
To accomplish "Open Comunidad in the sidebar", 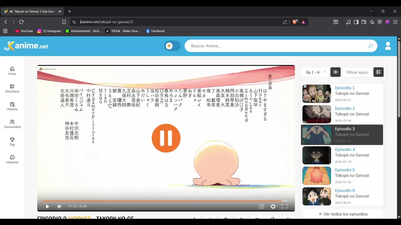I will [x=12, y=124].
